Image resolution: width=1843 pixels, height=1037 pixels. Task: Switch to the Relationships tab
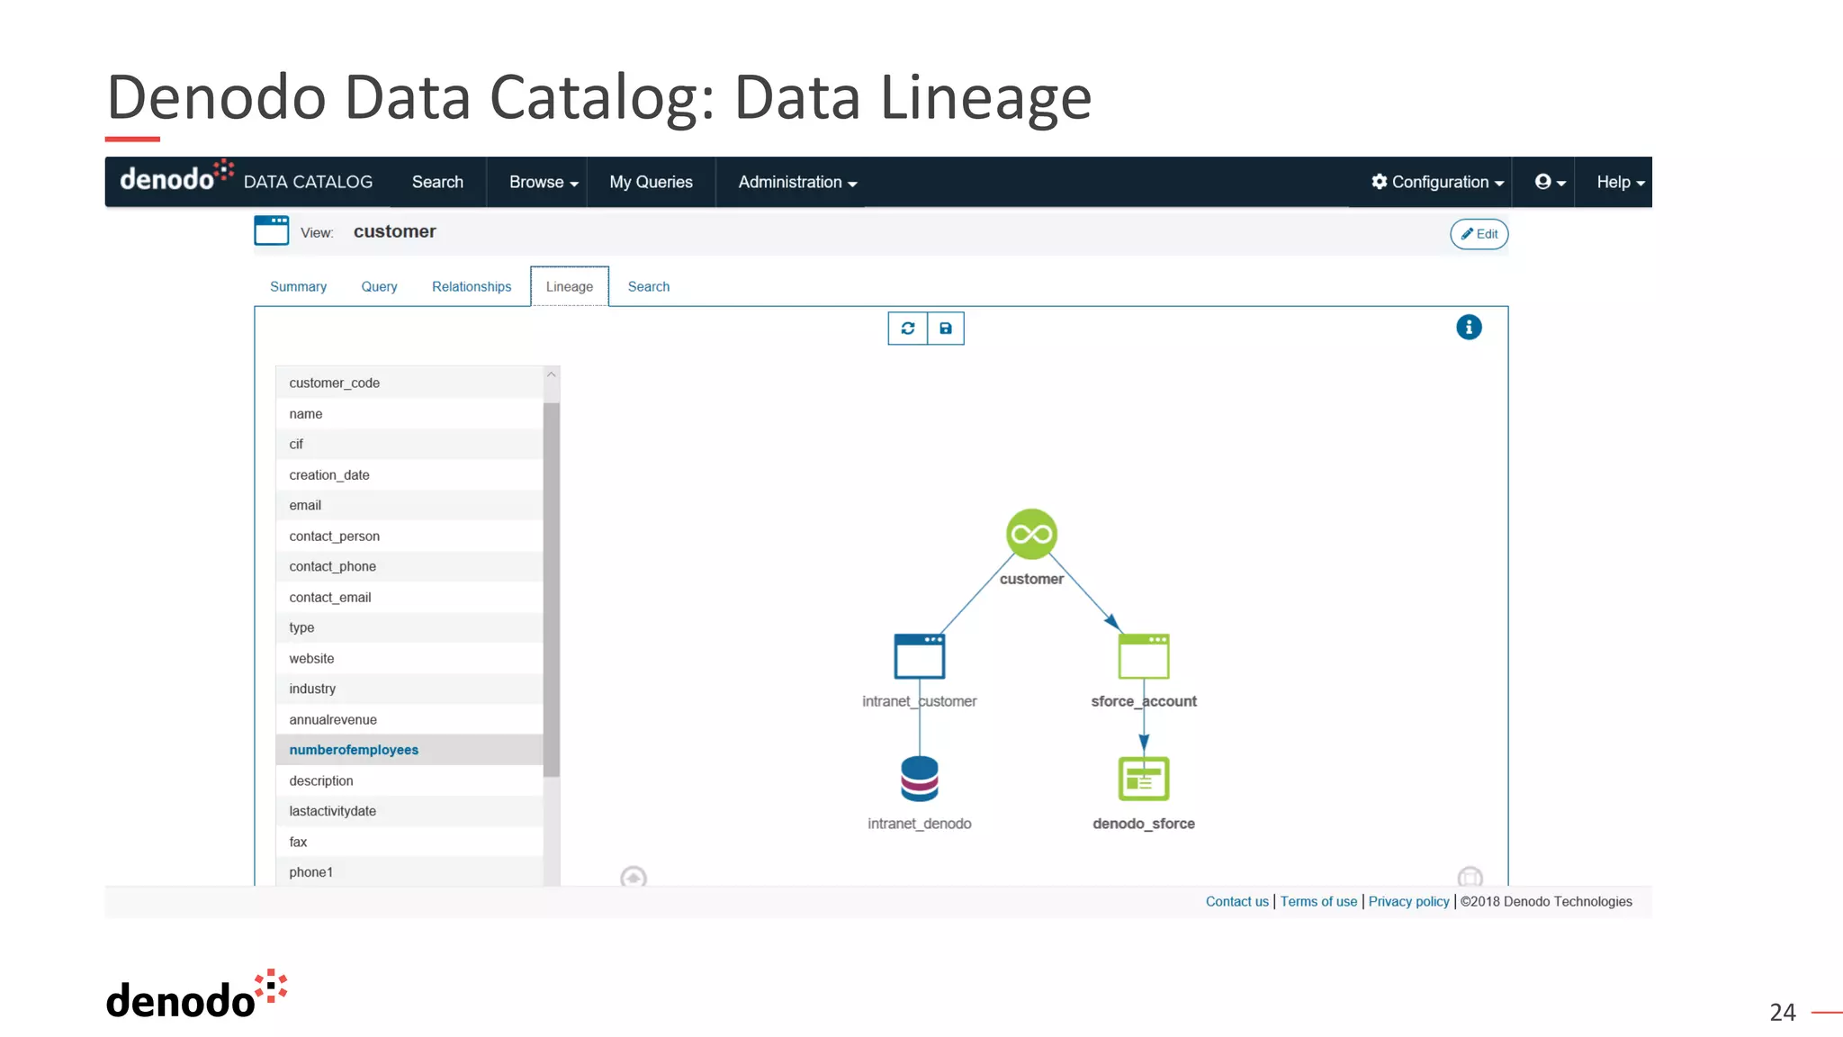pos(471,286)
